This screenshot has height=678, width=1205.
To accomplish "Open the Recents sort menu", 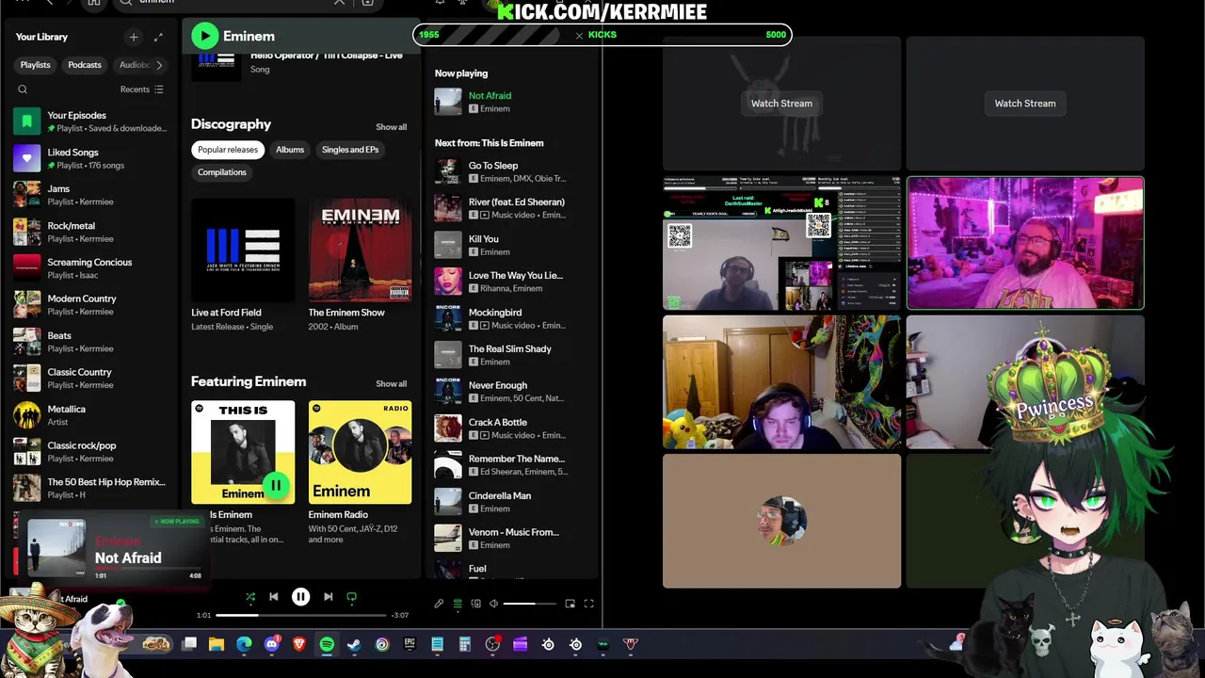I will [x=142, y=89].
